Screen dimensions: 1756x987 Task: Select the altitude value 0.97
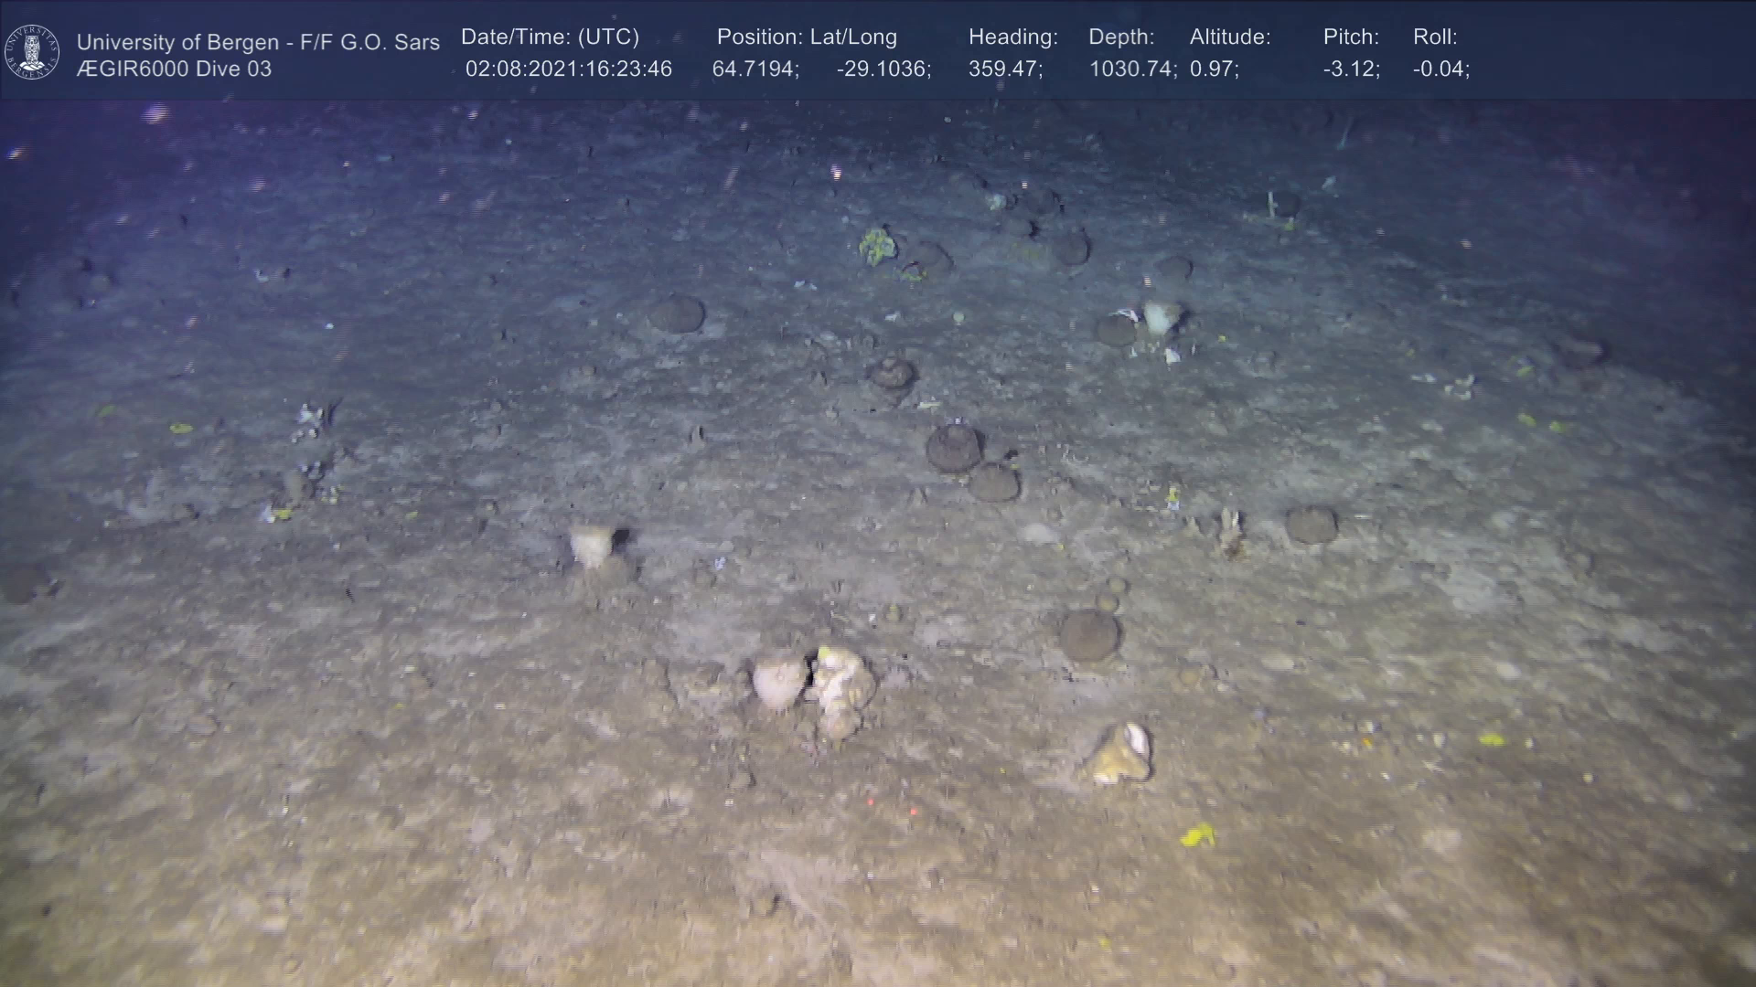point(1213,69)
